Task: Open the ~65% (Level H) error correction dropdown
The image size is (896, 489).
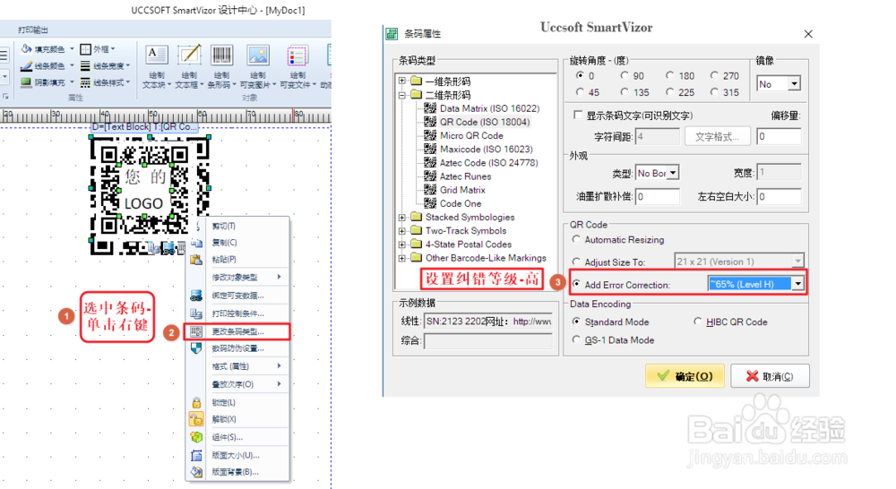Action: pyautogui.click(x=797, y=284)
